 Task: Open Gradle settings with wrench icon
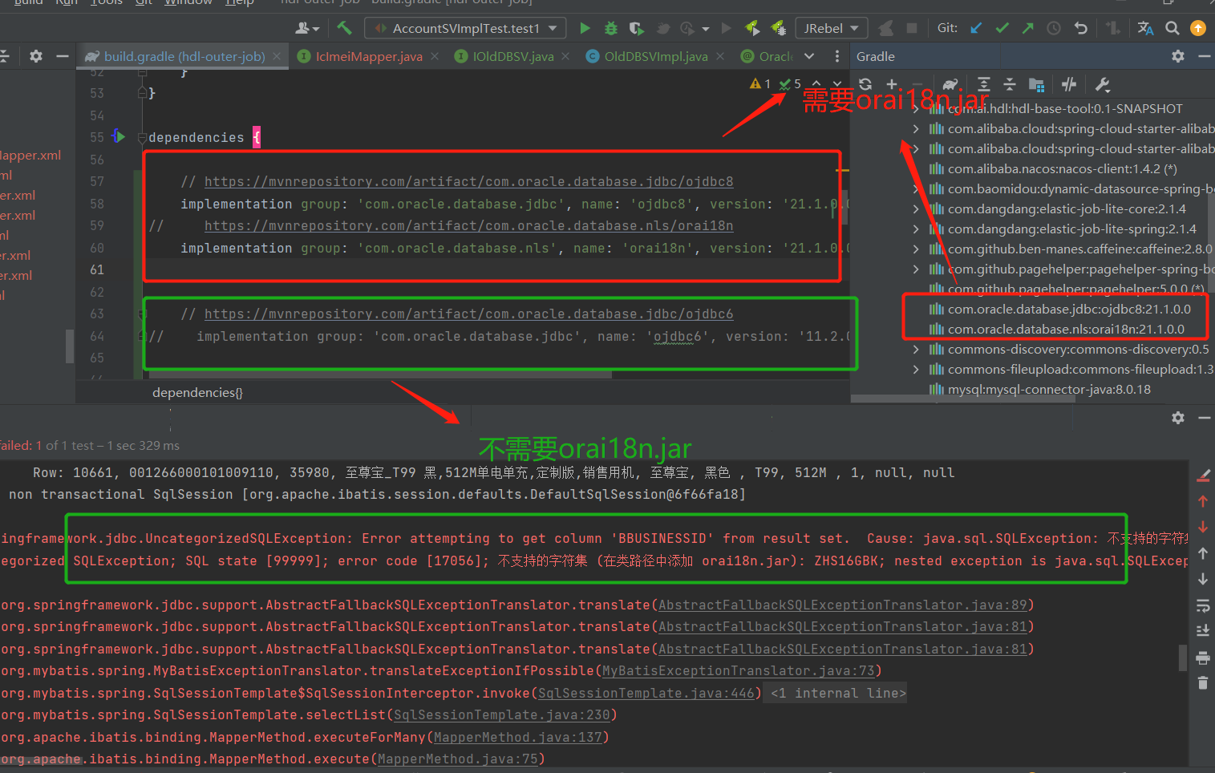point(1102,84)
